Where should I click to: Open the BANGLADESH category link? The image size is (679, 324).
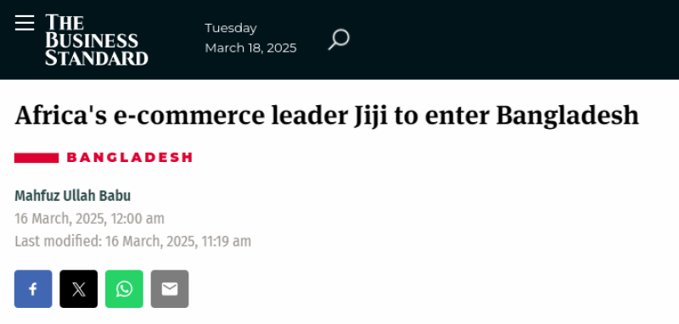130,158
